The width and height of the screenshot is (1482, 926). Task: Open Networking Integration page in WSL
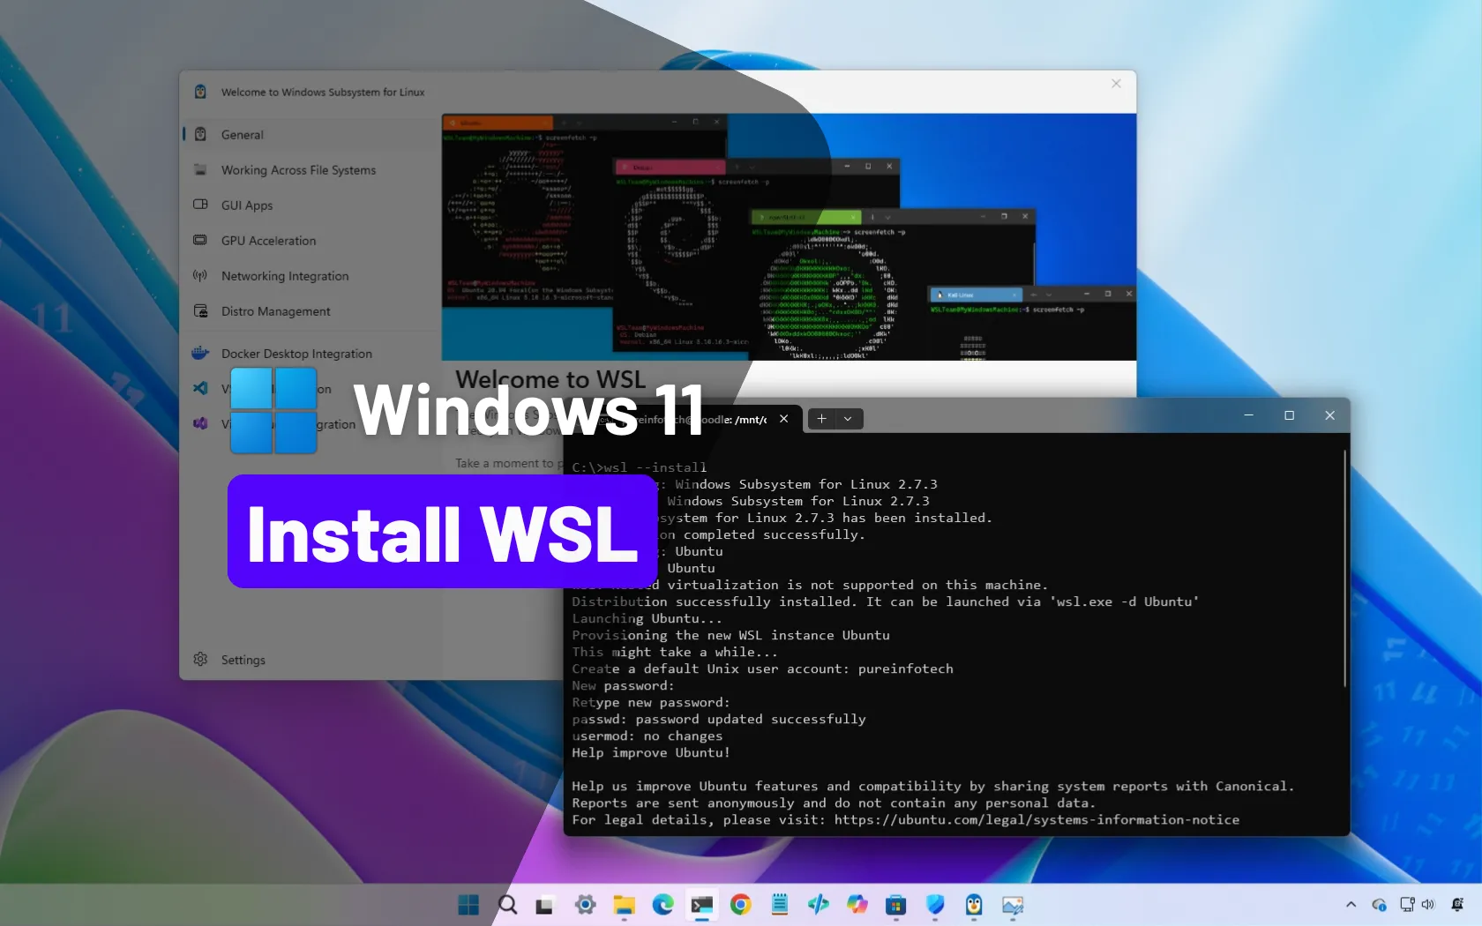(x=311, y=276)
